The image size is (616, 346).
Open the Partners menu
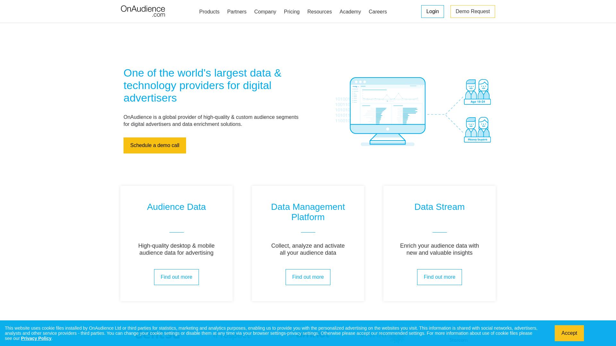(x=237, y=12)
